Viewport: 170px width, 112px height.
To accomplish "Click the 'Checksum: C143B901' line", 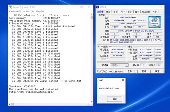I will [x=23, y=86].
